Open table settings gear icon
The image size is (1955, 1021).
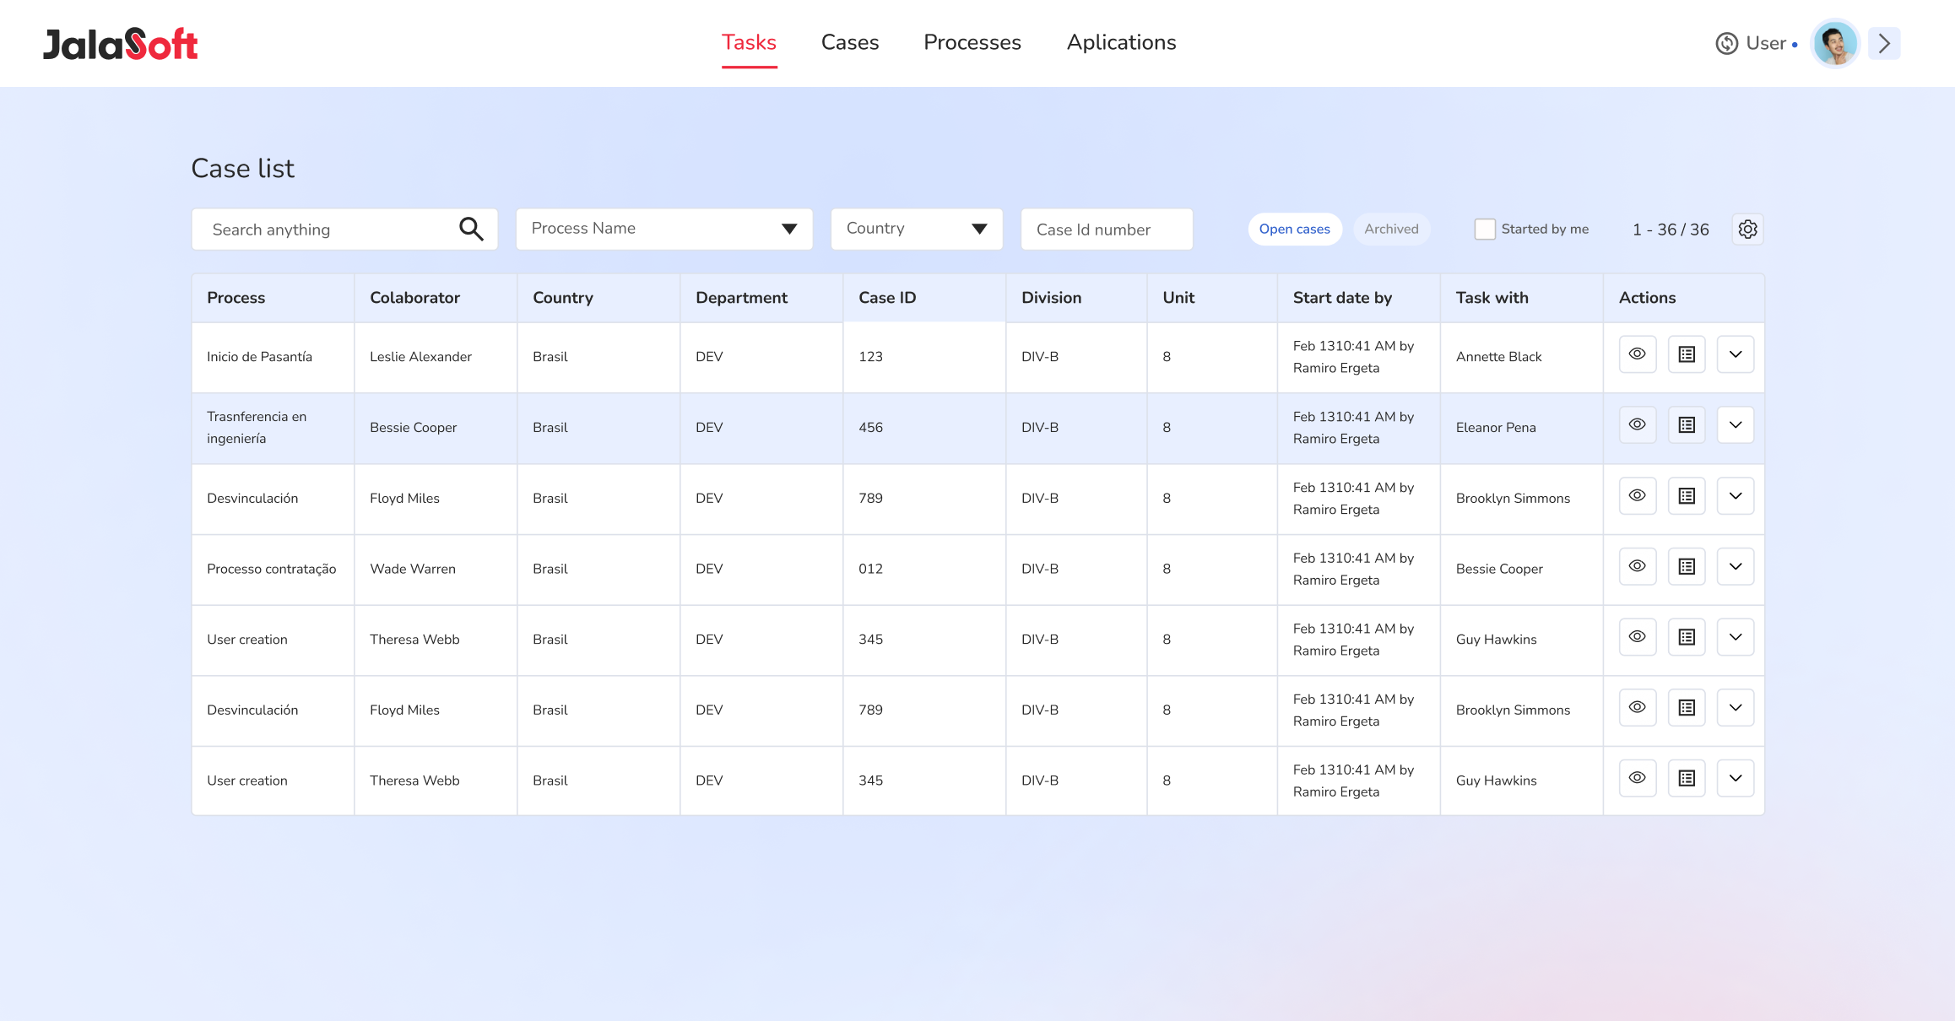tap(1748, 230)
